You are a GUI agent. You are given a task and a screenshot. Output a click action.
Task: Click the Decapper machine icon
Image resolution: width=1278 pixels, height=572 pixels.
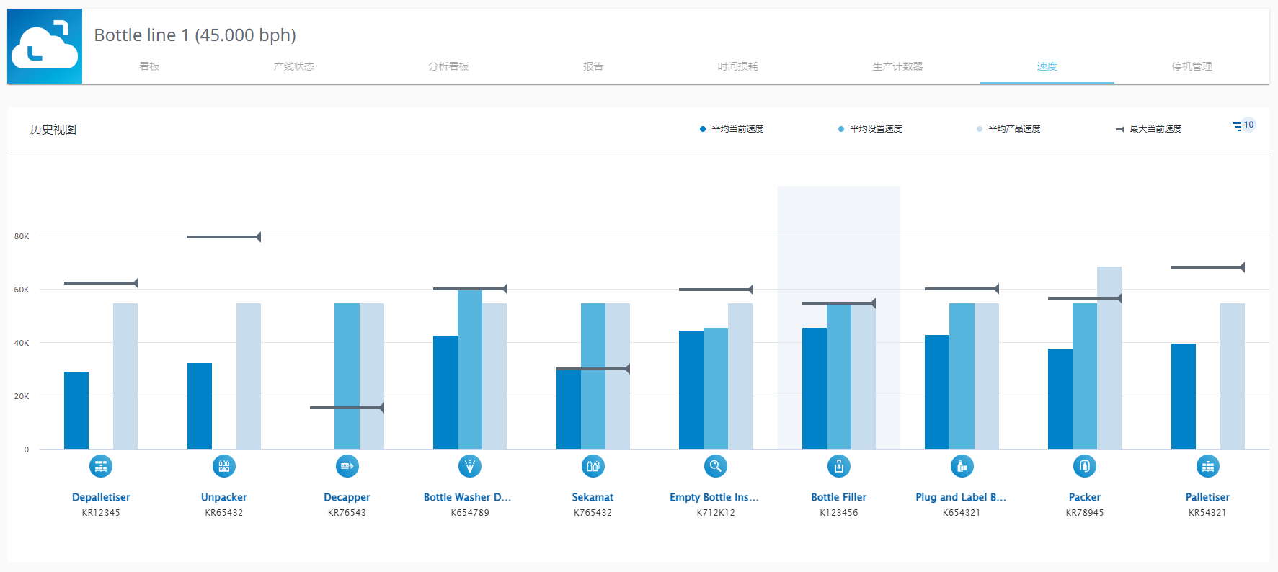347,466
